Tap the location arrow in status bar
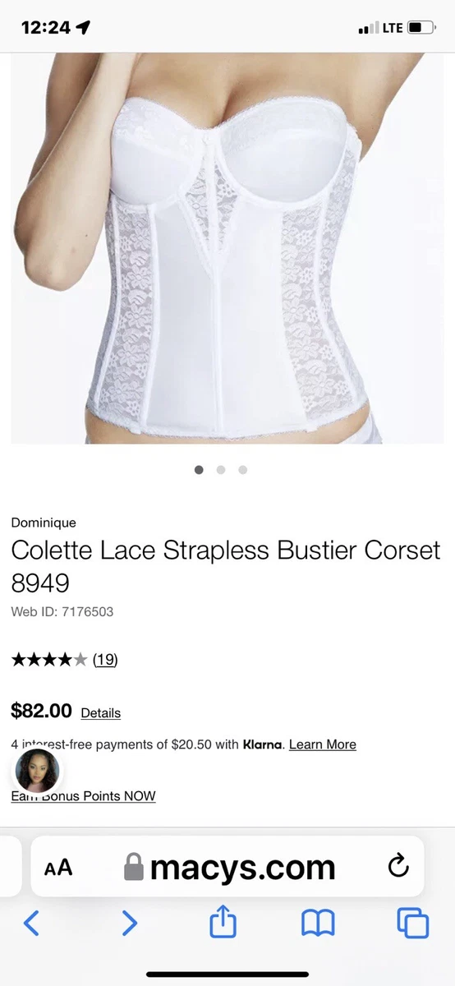Image resolution: width=455 pixels, height=986 pixels. click(83, 28)
